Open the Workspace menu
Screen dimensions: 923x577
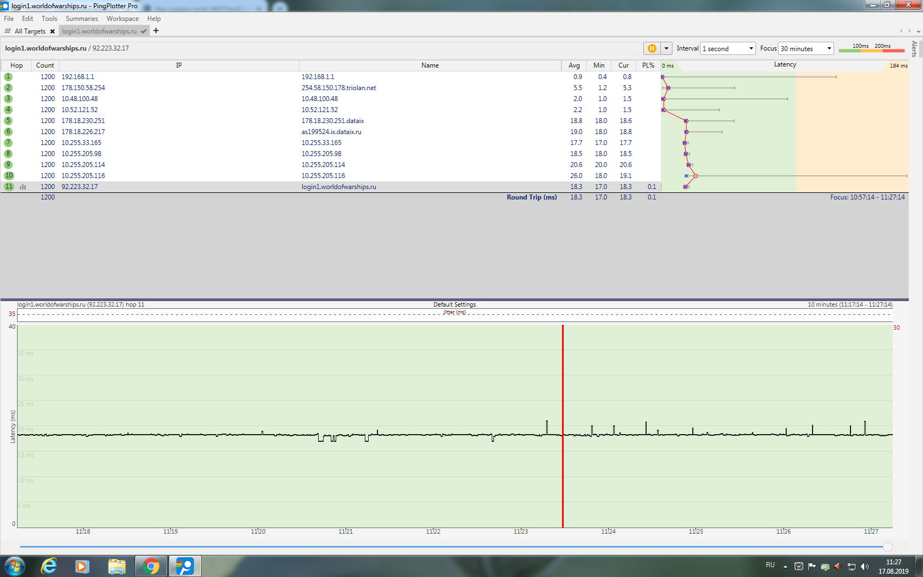tap(123, 19)
